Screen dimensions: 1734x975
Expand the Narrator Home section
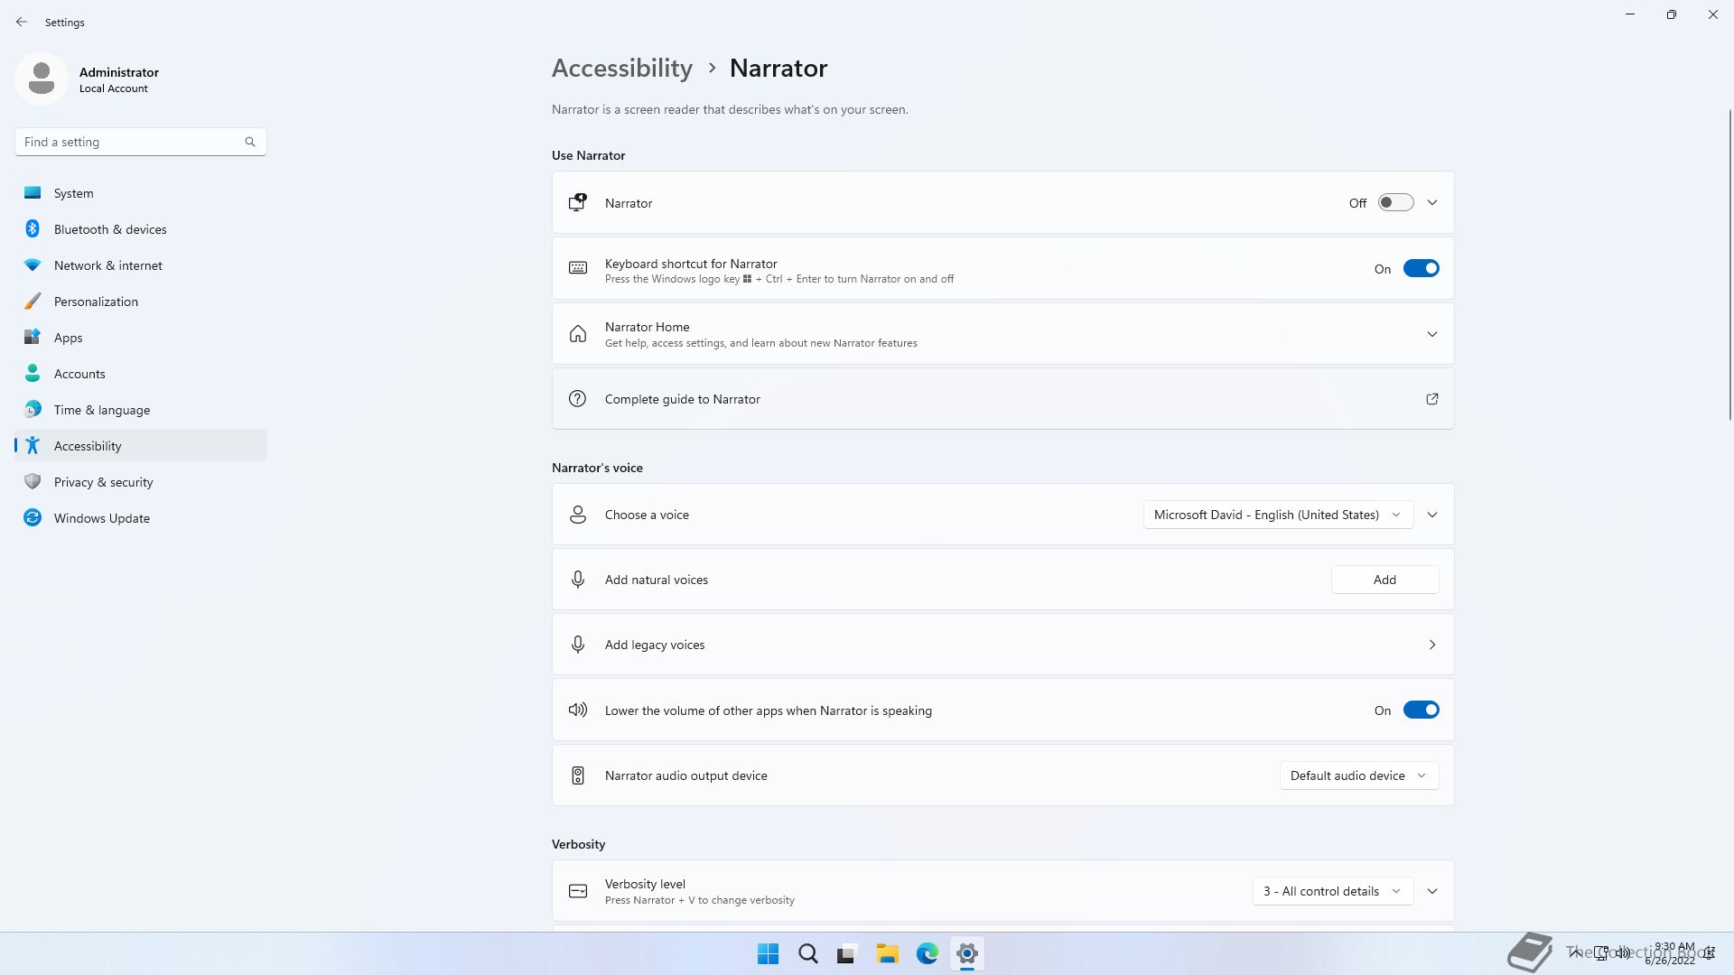(1432, 334)
